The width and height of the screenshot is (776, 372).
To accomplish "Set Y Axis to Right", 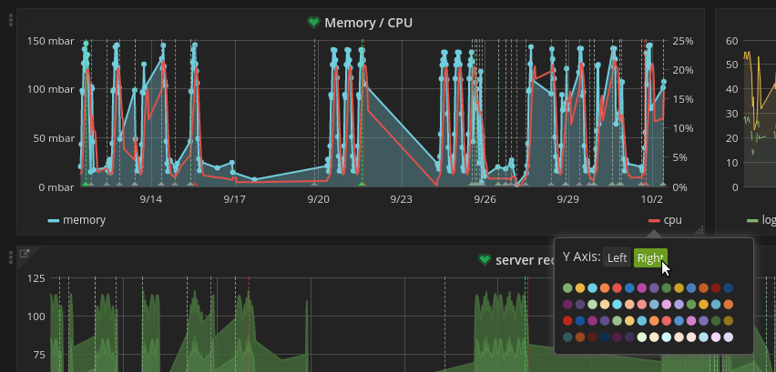I will [650, 258].
